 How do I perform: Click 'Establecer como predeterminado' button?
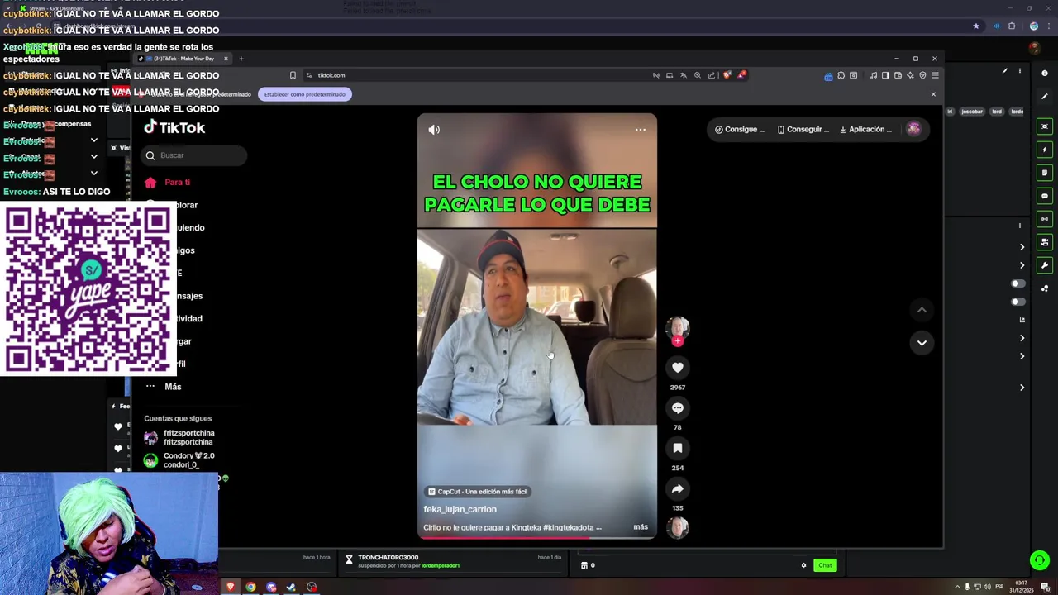tap(305, 94)
